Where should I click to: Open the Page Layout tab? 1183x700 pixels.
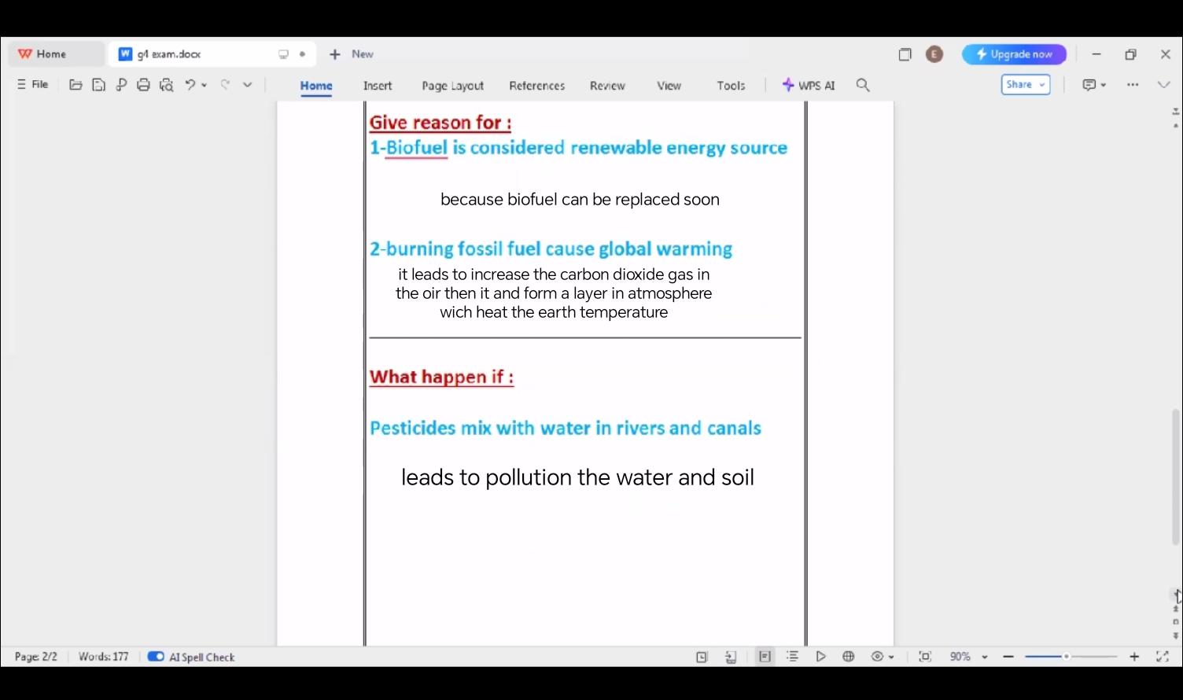(453, 86)
